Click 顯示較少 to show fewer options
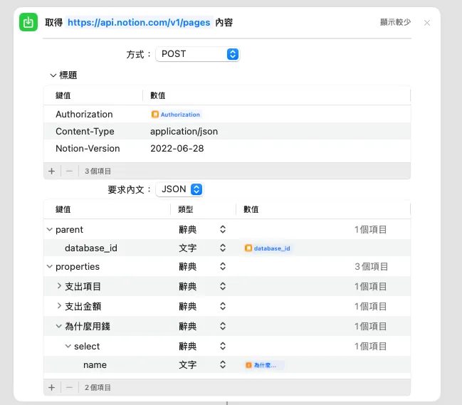 tap(395, 22)
